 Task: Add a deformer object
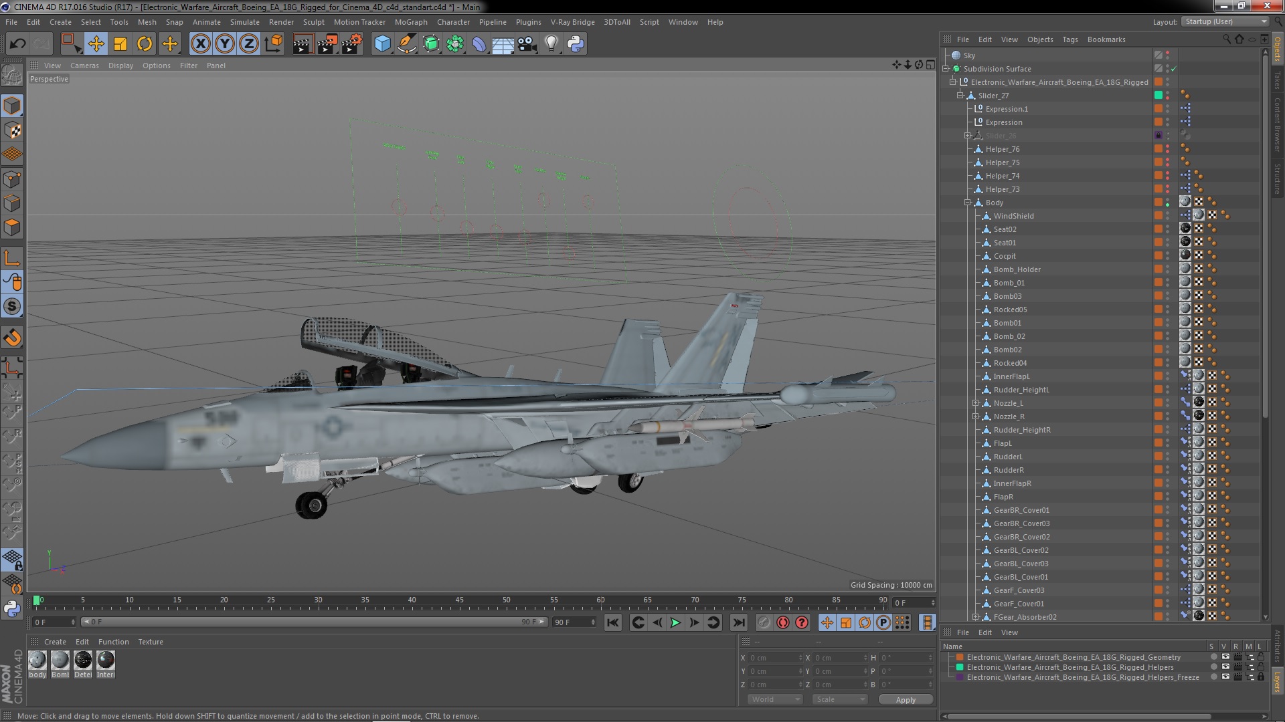[479, 44]
